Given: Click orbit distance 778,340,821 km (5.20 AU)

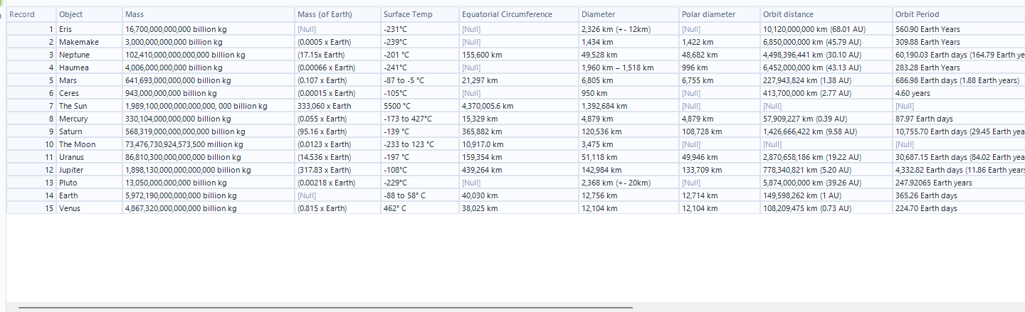Looking at the screenshot, I should pyautogui.click(x=826, y=170).
